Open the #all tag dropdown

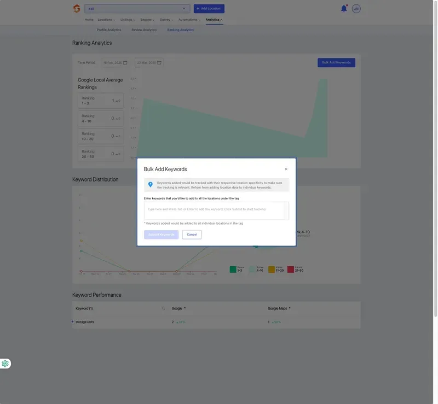point(137,9)
